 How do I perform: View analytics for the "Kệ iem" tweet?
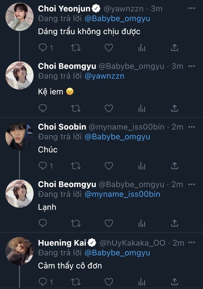point(142,108)
